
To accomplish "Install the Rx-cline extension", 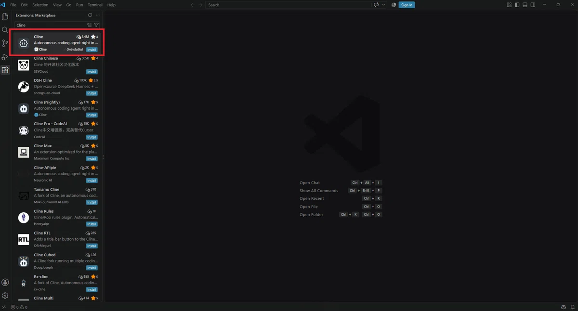I will [92, 289].
